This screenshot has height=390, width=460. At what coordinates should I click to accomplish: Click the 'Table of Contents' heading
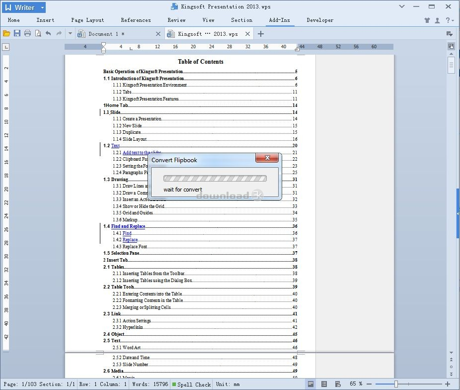click(201, 62)
